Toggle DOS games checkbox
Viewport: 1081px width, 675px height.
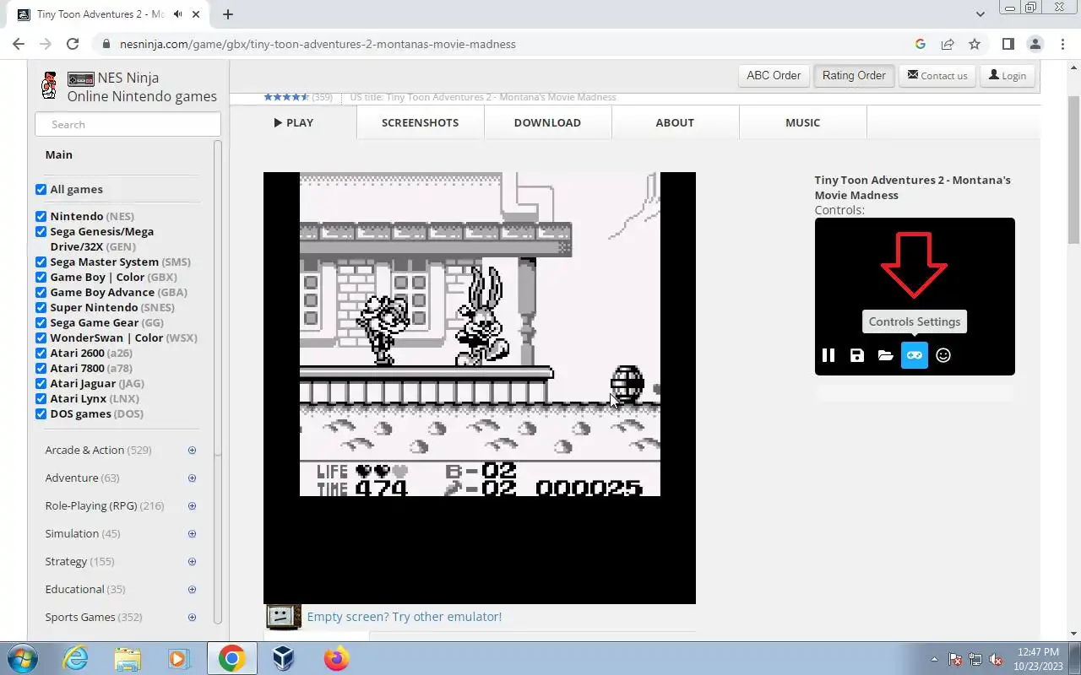pos(41,413)
